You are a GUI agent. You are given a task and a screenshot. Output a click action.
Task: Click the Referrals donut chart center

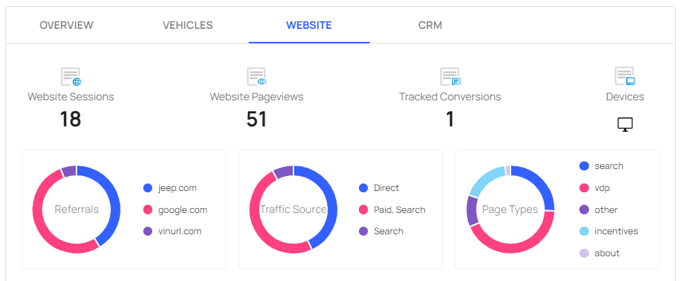click(76, 210)
